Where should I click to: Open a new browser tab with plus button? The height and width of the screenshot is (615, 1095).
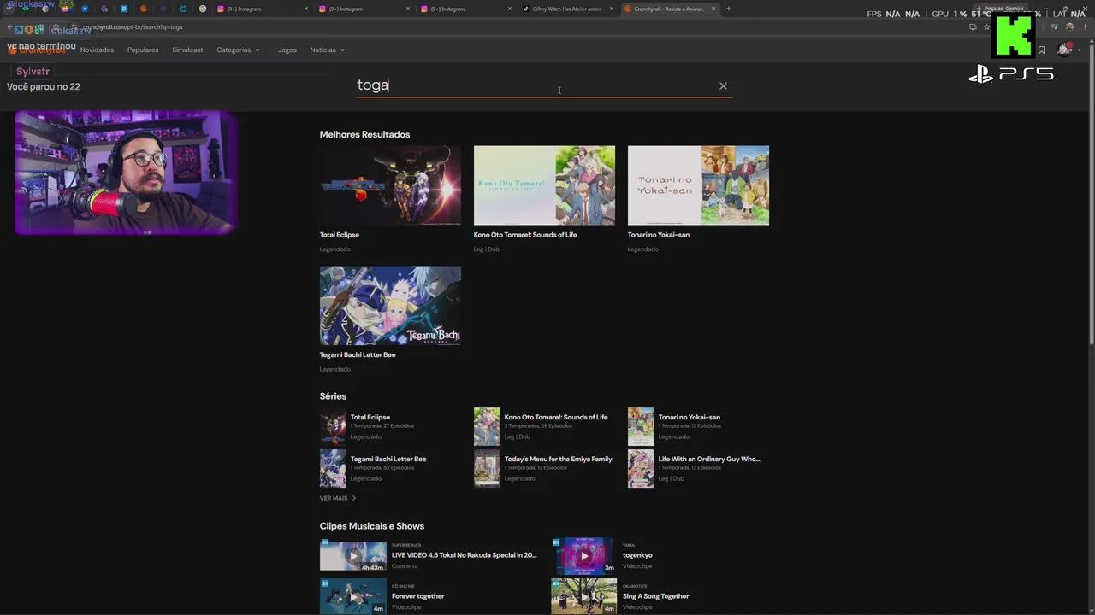pyautogui.click(x=729, y=9)
